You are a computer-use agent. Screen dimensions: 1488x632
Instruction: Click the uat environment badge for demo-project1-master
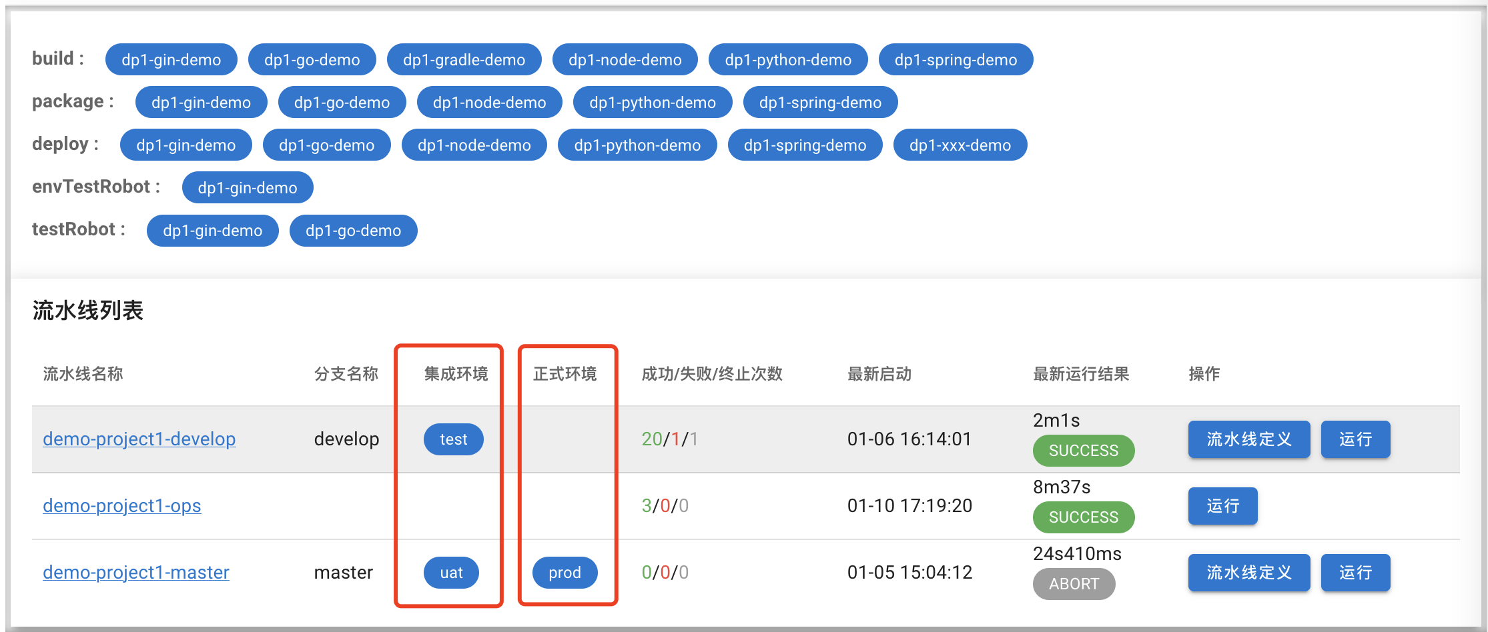[451, 572]
